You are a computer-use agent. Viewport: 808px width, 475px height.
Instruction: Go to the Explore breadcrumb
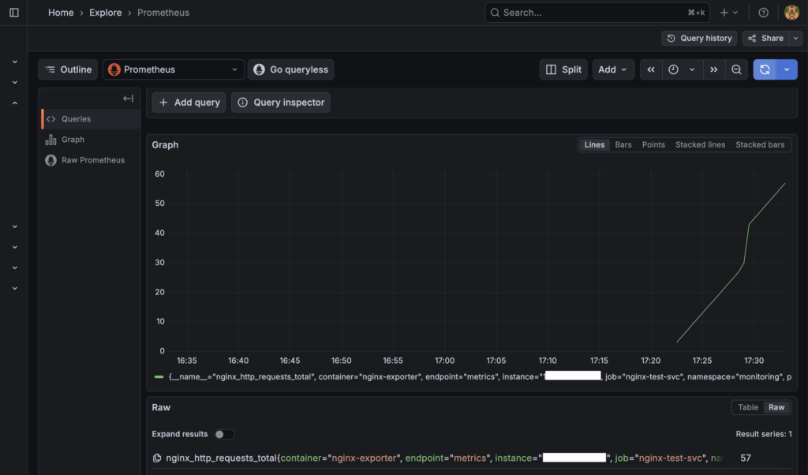tap(106, 13)
